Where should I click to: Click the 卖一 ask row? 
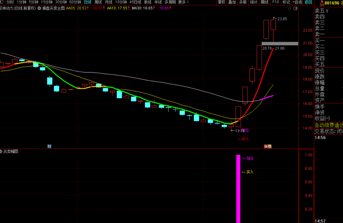[x=320, y=34]
